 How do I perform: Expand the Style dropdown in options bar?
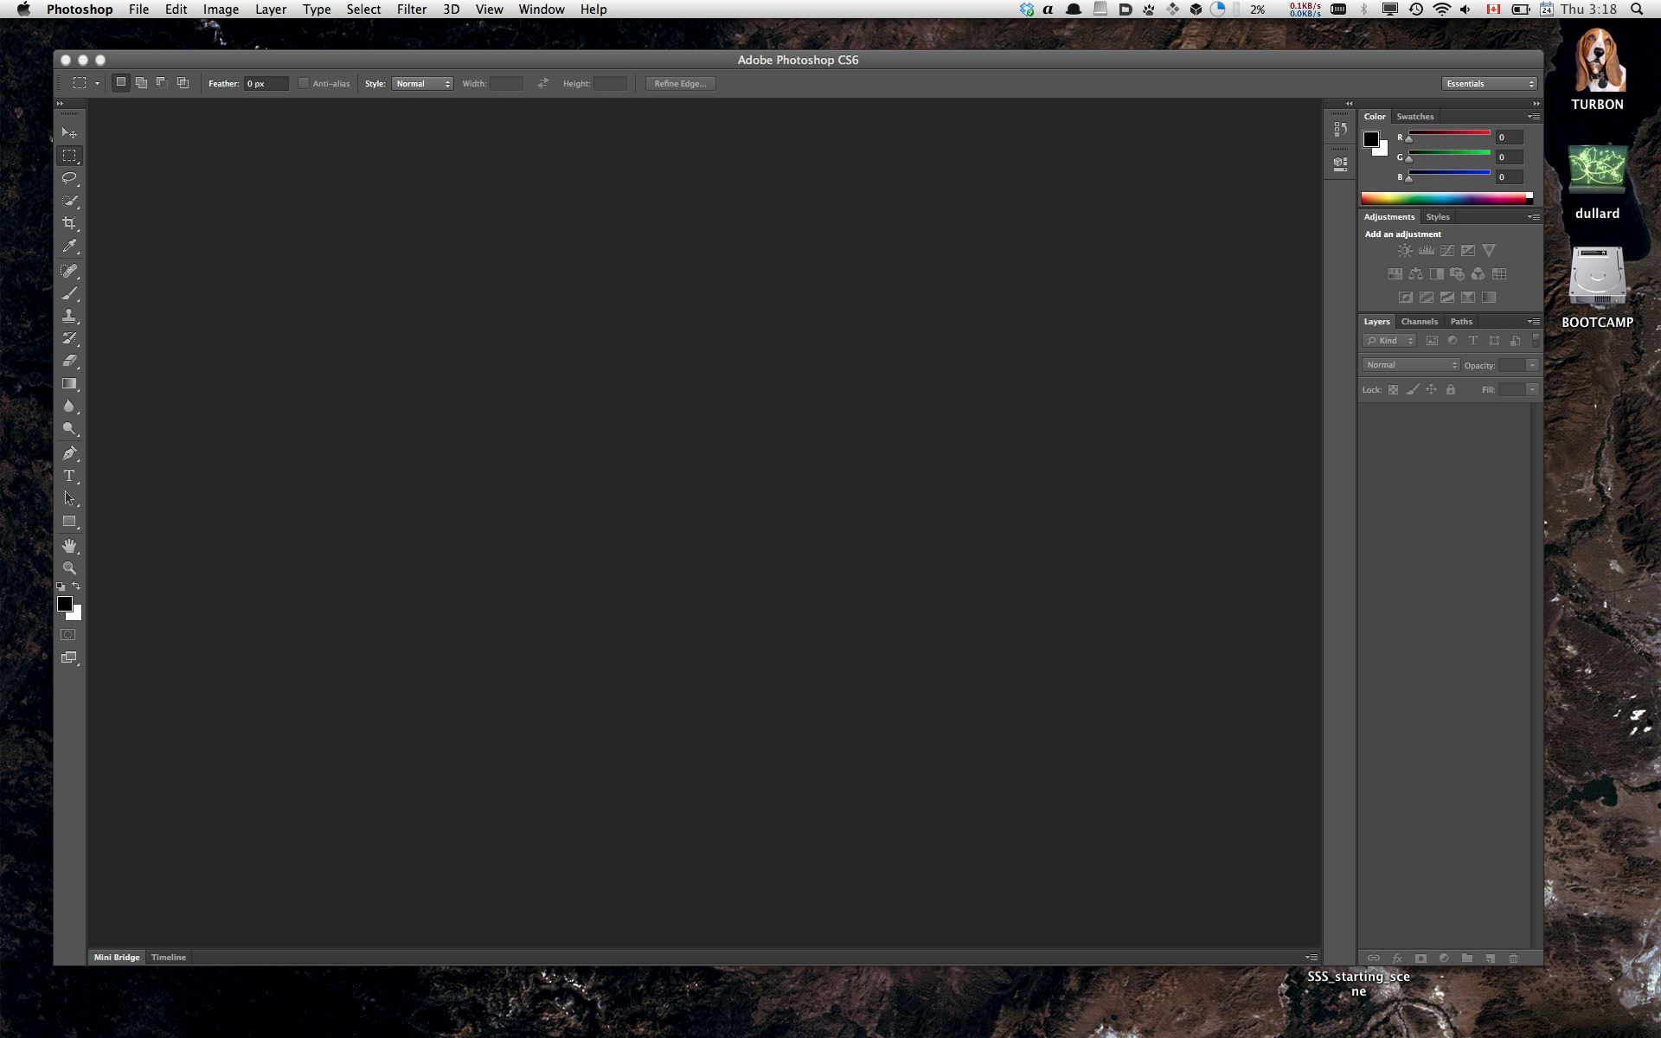click(x=421, y=82)
